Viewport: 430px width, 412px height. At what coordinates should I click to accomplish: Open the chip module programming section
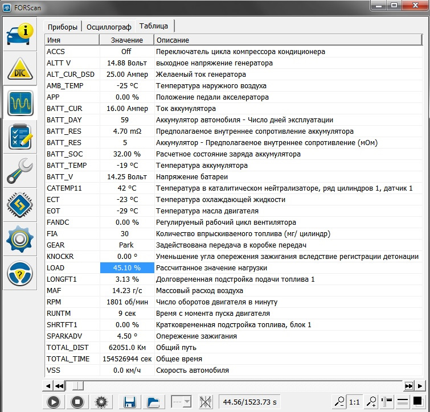[x=20, y=205]
